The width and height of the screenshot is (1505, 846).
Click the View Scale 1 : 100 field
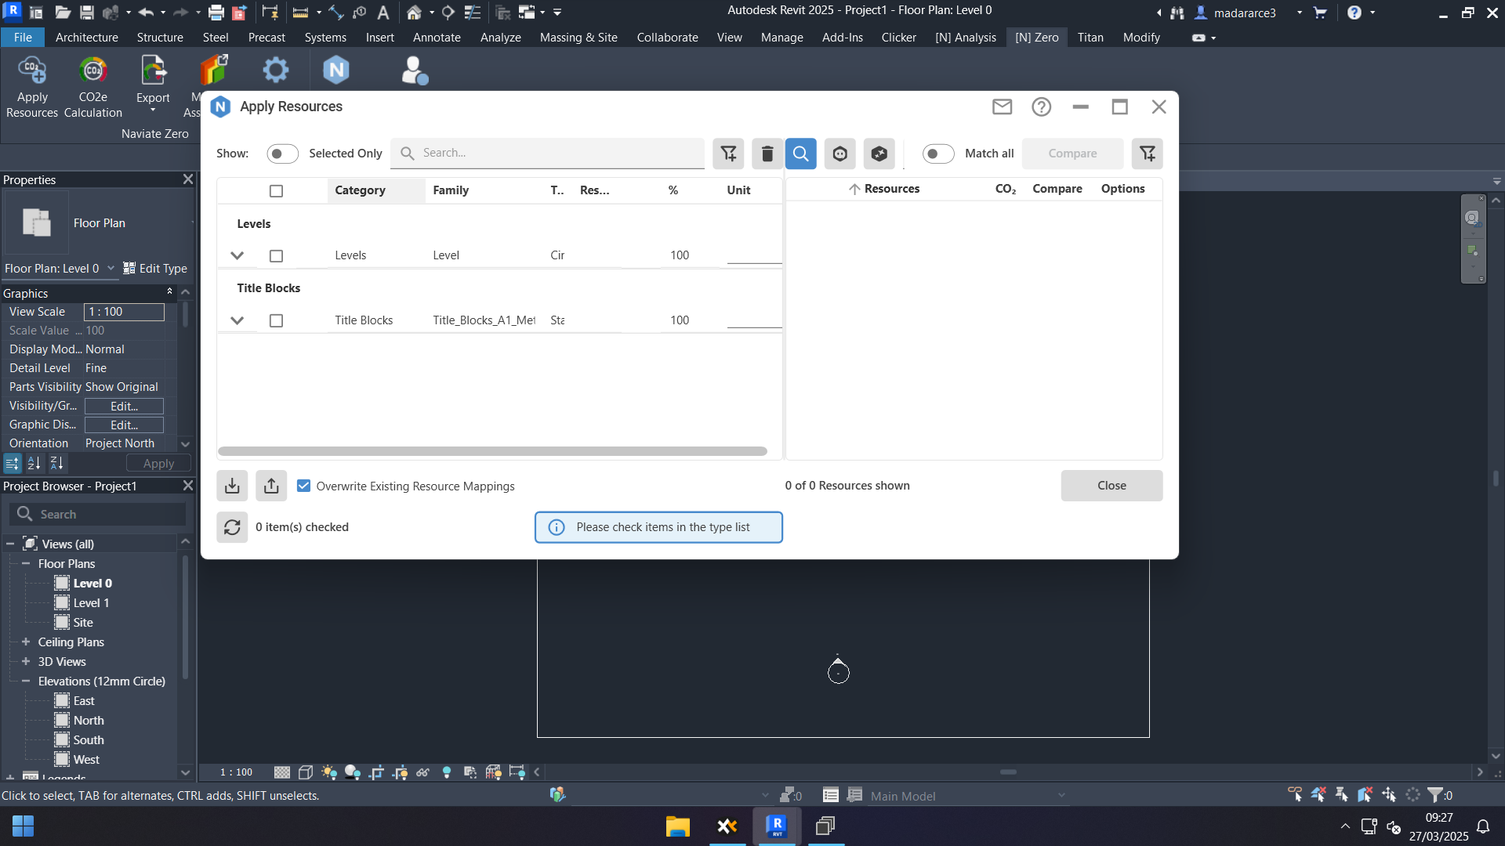click(x=124, y=312)
